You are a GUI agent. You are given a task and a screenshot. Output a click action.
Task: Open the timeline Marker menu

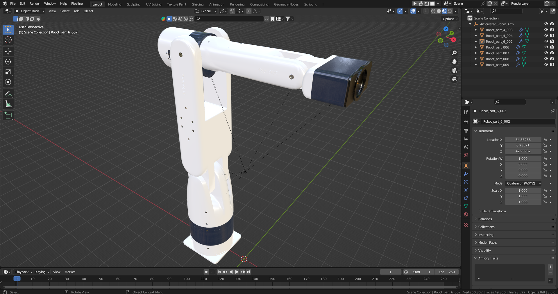pos(70,272)
